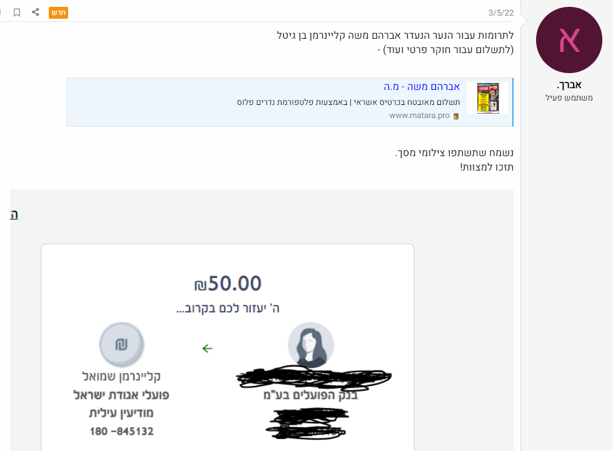Open the link preview poster thumbnail
The height and width of the screenshot is (451, 613).
(x=488, y=98)
